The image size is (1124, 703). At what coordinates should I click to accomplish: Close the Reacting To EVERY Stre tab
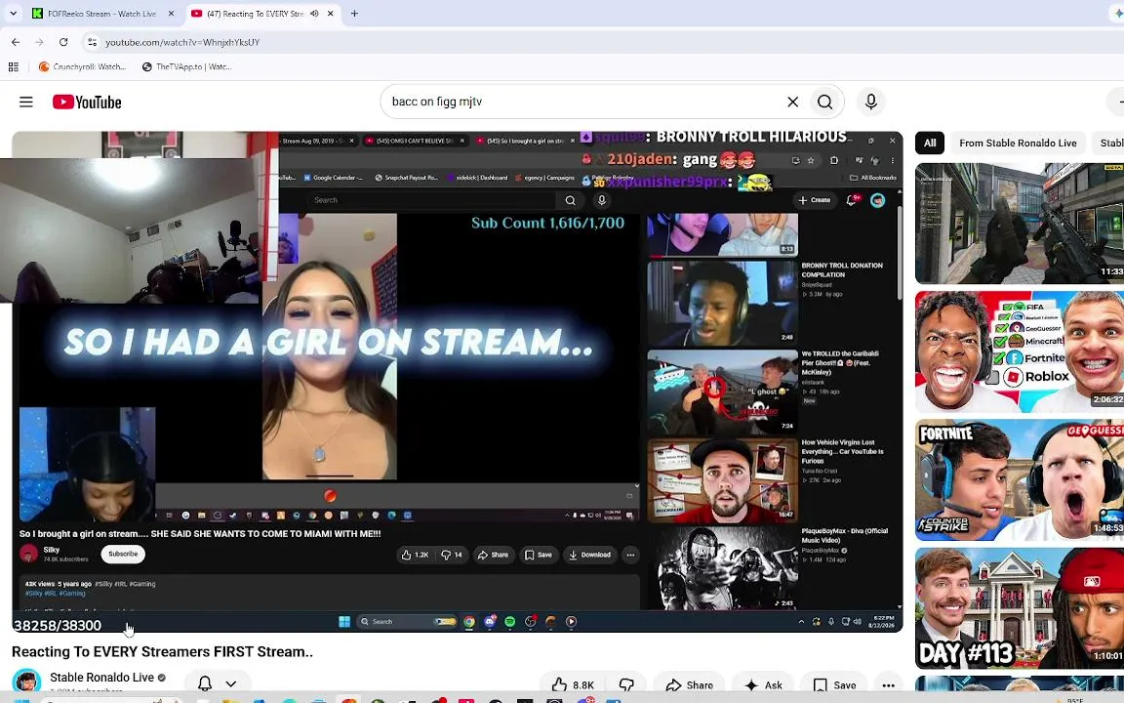tap(331, 14)
